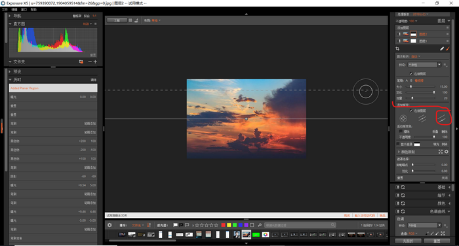Filter by red color label swatch
This screenshot has height=246, width=459.
(x=224, y=225)
